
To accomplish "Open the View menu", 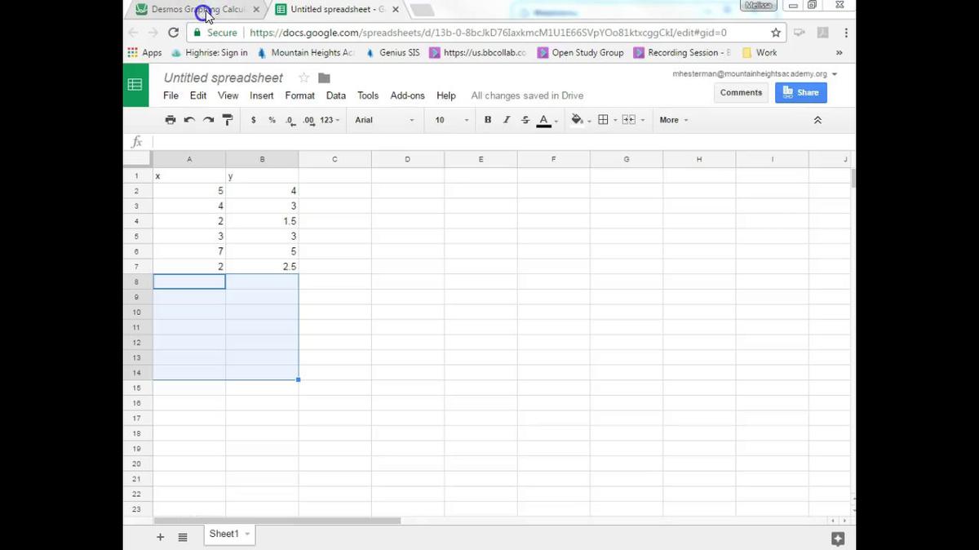I will (228, 95).
